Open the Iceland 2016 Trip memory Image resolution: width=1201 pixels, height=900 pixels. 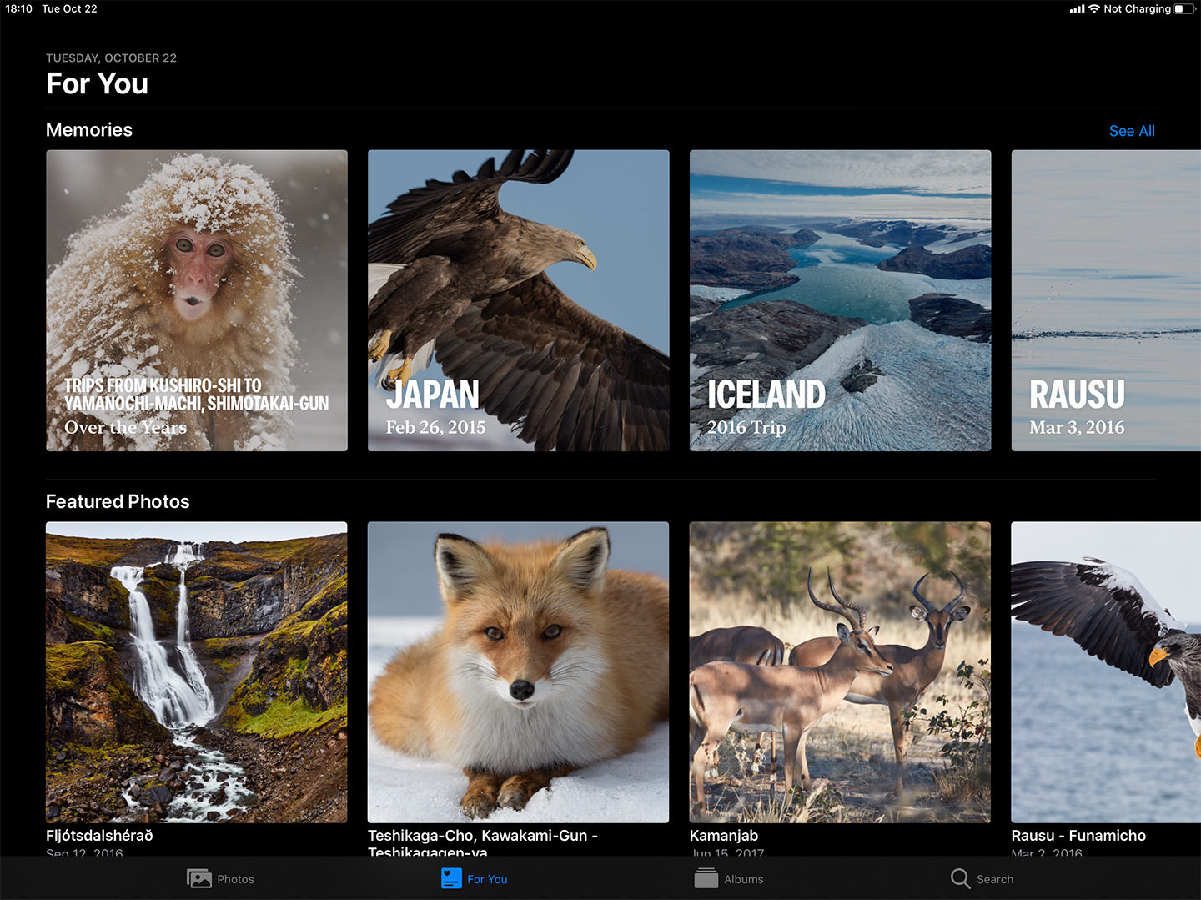(x=840, y=300)
